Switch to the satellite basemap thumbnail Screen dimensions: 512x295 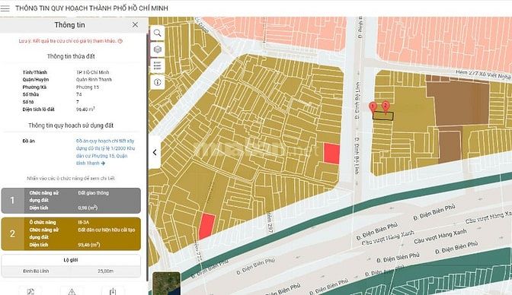point(166,284)
